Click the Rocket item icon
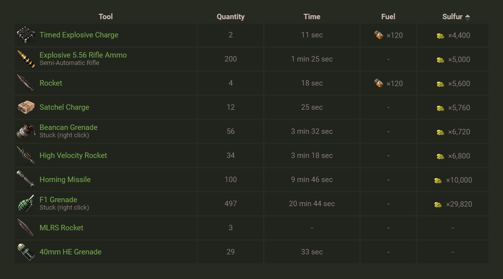The width and height of the screenshot is (503, 279). coord(26,83)
